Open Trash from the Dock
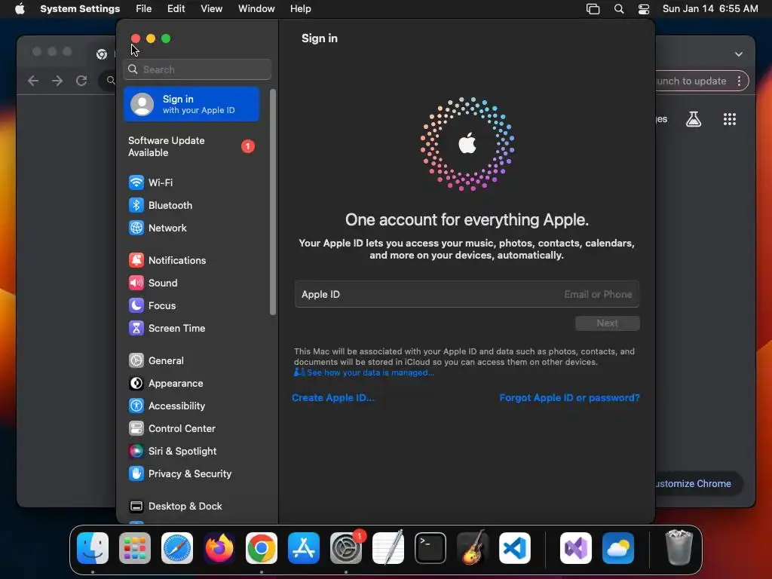 point(679,547)
